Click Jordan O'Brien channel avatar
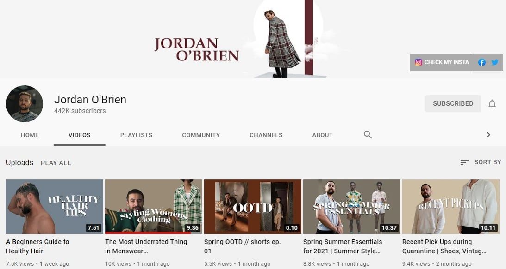Screen dimensions: 506x269 click(25, 104)
